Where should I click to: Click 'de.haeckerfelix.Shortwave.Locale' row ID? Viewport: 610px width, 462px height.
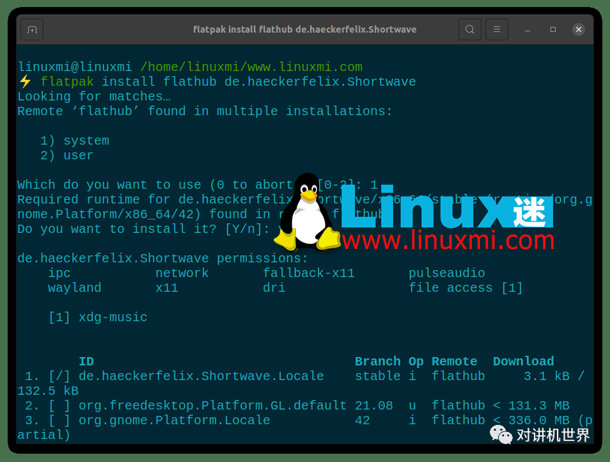pos(201,376)
